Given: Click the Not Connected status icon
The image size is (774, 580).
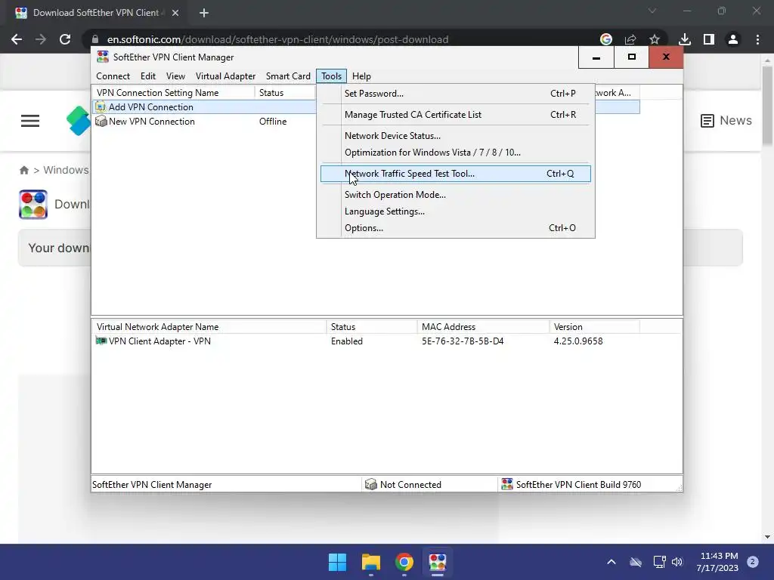Looking at the screenshot, I should [370, 484].
